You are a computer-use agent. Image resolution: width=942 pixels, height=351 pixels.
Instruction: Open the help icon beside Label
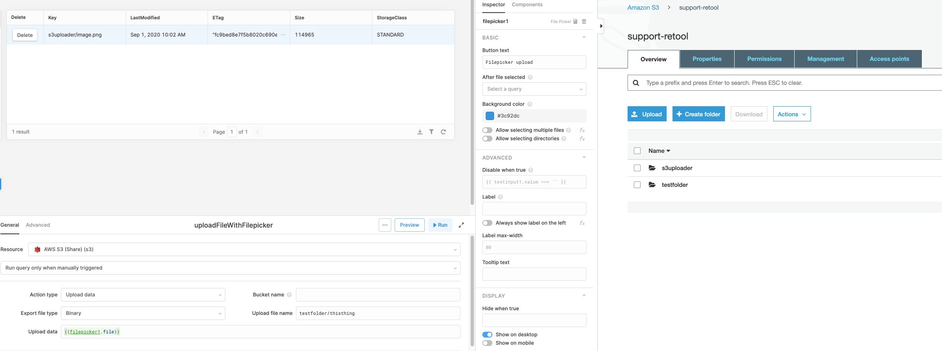500,197
